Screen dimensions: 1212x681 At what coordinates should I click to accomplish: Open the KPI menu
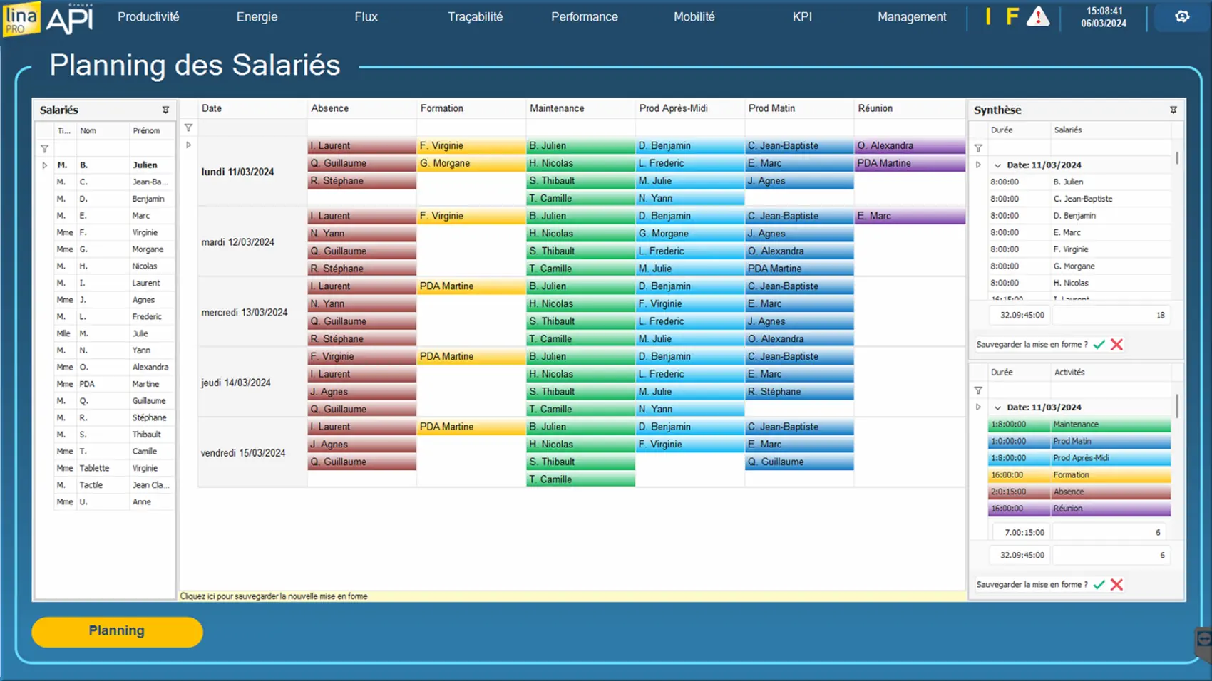tap(802, 16)
